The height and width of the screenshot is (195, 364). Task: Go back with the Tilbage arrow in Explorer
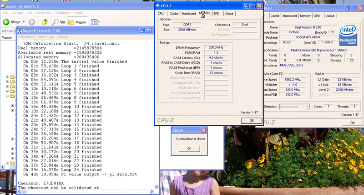pos(12,22)
